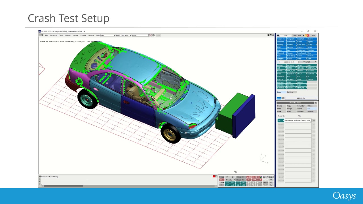Click the CONTACT keyword button
Image resolution: width=363 pixels, height=204 pixels.
[x=281, y=82]
